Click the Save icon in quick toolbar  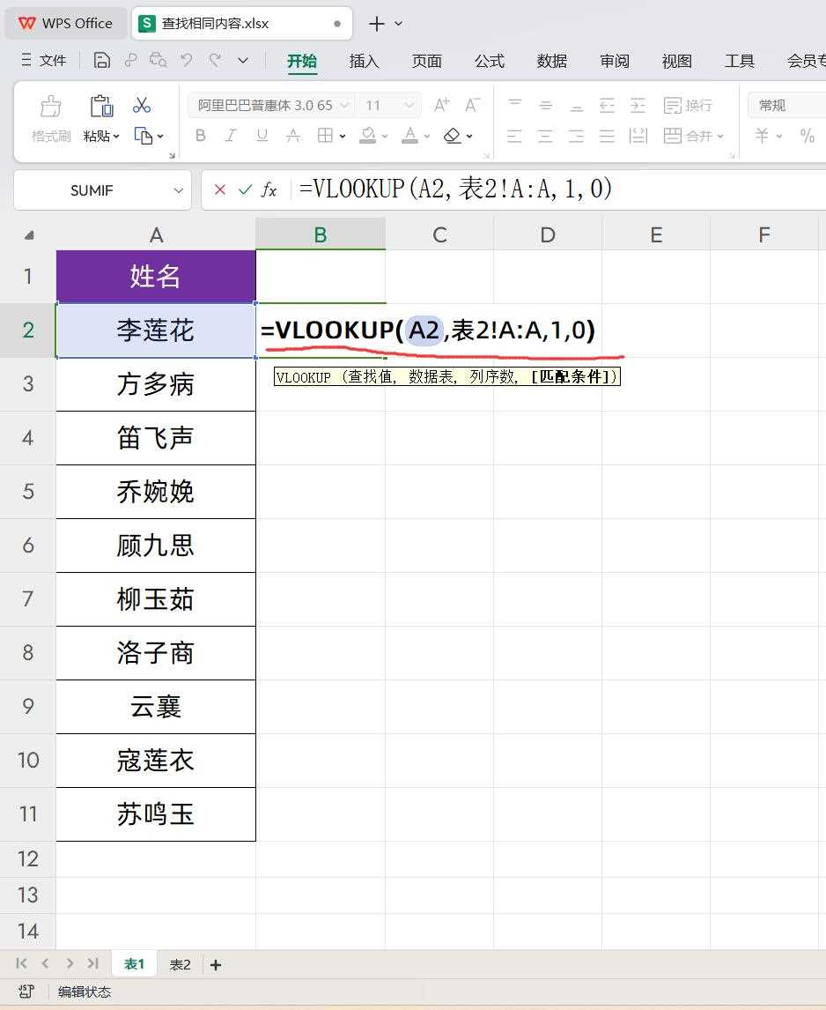point(102,61)
